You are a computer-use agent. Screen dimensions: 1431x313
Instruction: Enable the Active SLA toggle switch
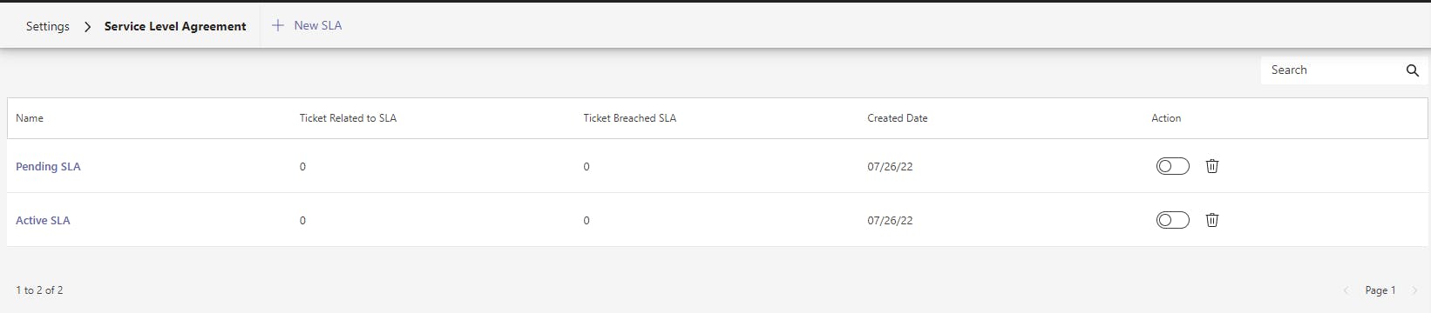pyautogui.click(x=1172, y=220)
